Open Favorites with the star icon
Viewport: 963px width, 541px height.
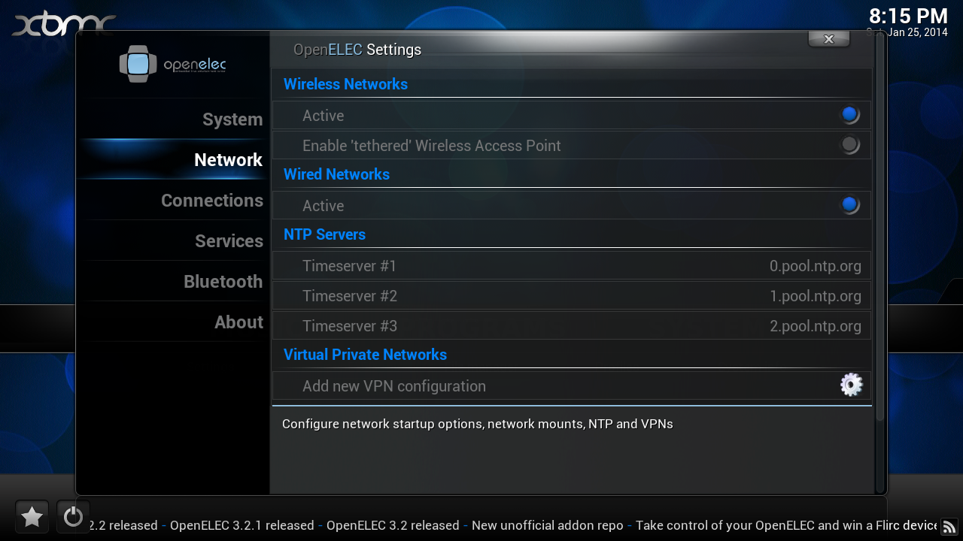[x=32, y=516]
